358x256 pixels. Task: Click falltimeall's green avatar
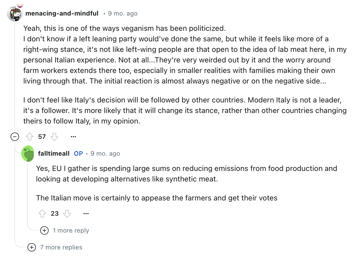pos(28,154)
